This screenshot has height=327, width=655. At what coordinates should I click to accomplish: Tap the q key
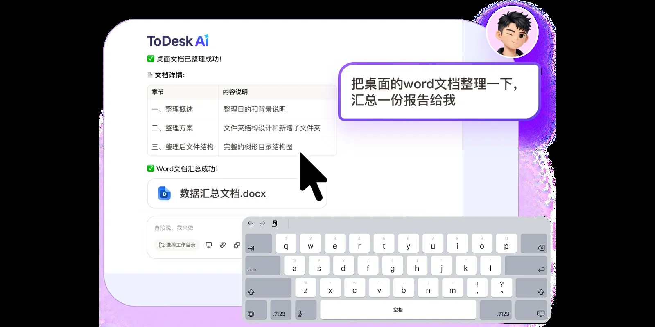[286, 244]
